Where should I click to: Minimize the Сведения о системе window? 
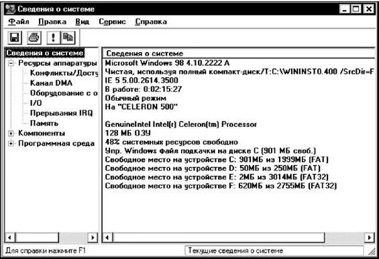click(345, 9)
